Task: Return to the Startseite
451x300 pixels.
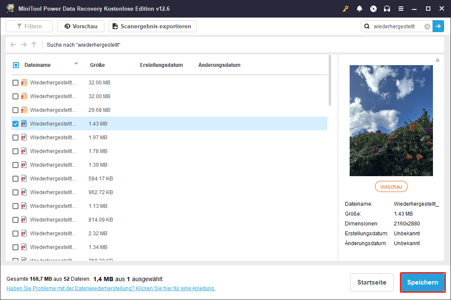Action: tap(372, 282)
